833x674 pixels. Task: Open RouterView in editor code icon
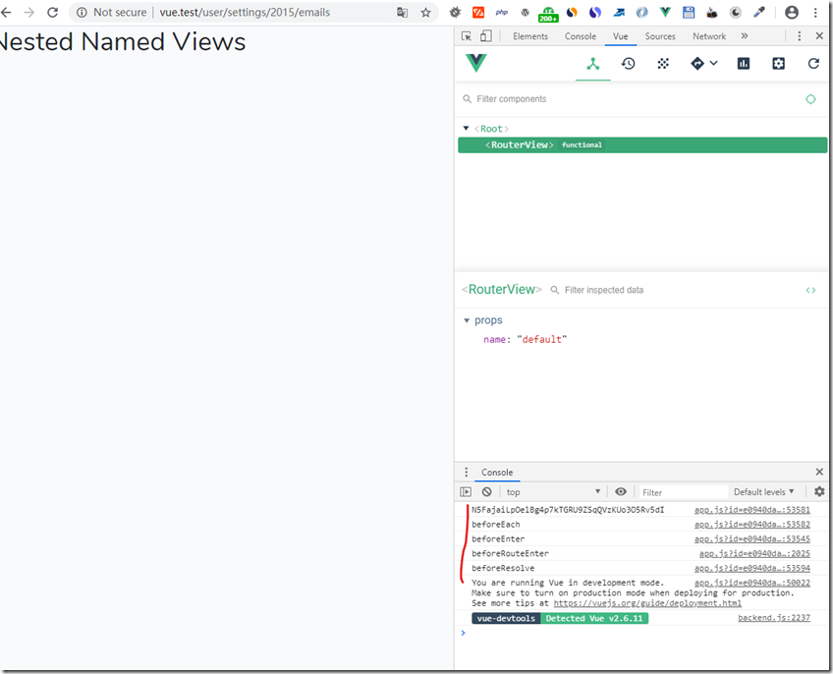810,290
